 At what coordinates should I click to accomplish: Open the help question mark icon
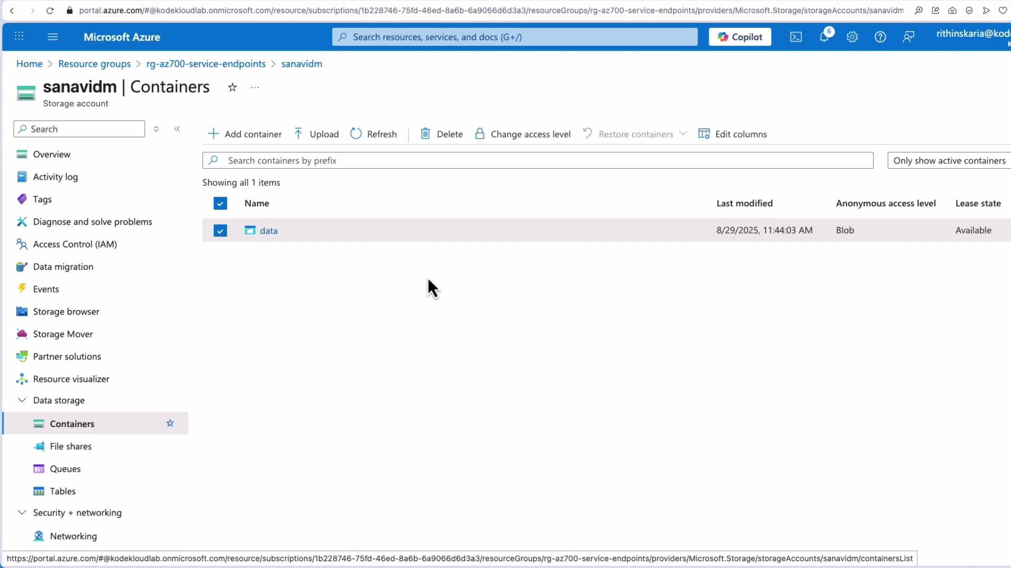point(880,37)
